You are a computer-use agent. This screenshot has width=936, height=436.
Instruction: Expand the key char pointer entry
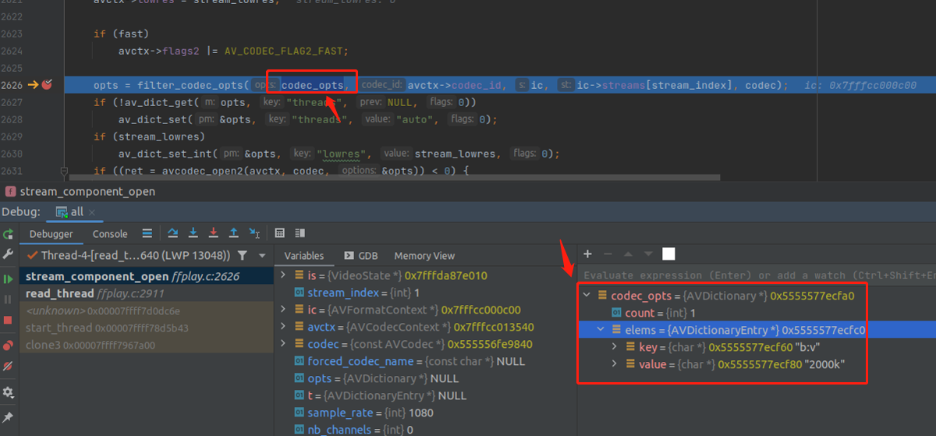pyautogui.click(x=615, y=347)
